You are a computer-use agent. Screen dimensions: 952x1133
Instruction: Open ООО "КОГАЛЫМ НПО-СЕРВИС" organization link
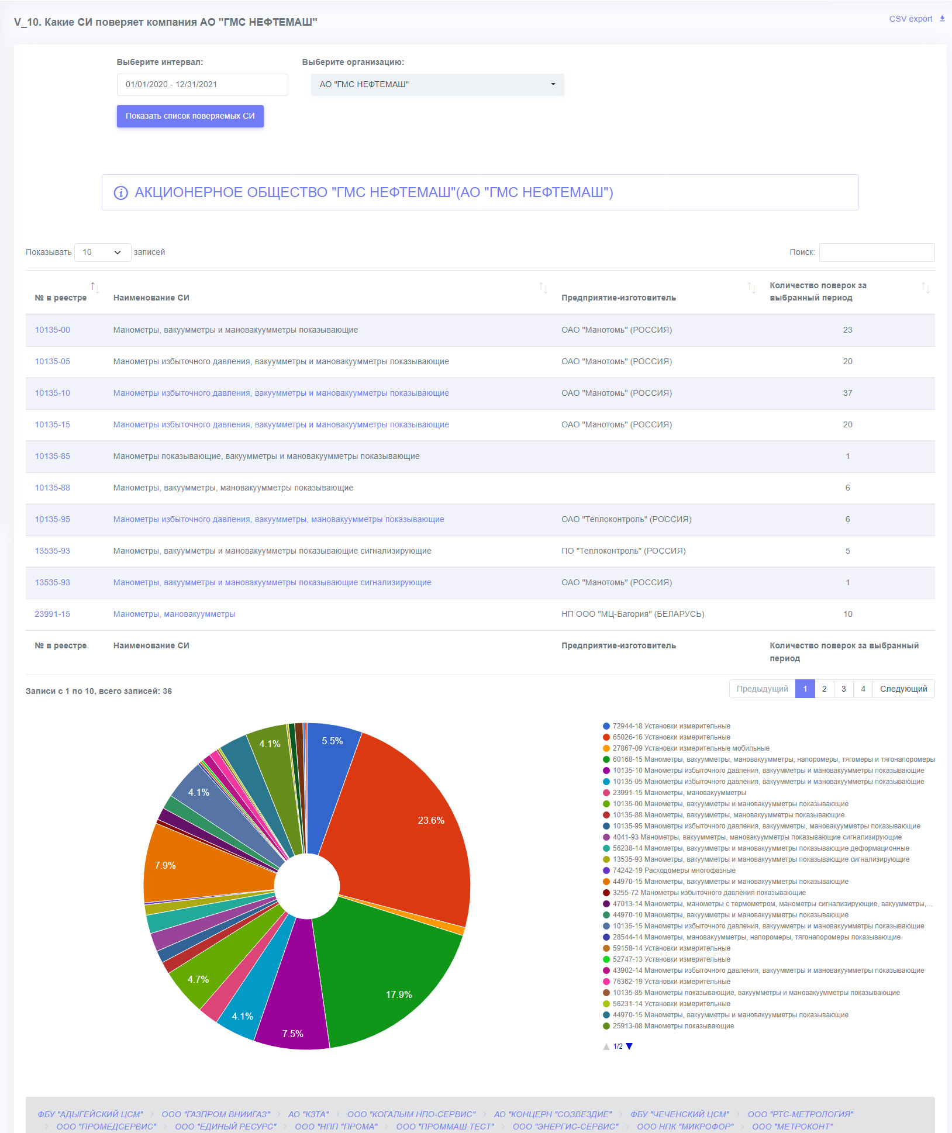tap(412, 1114)
